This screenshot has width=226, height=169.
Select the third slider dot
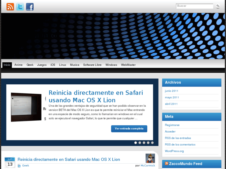click(144, 143)
